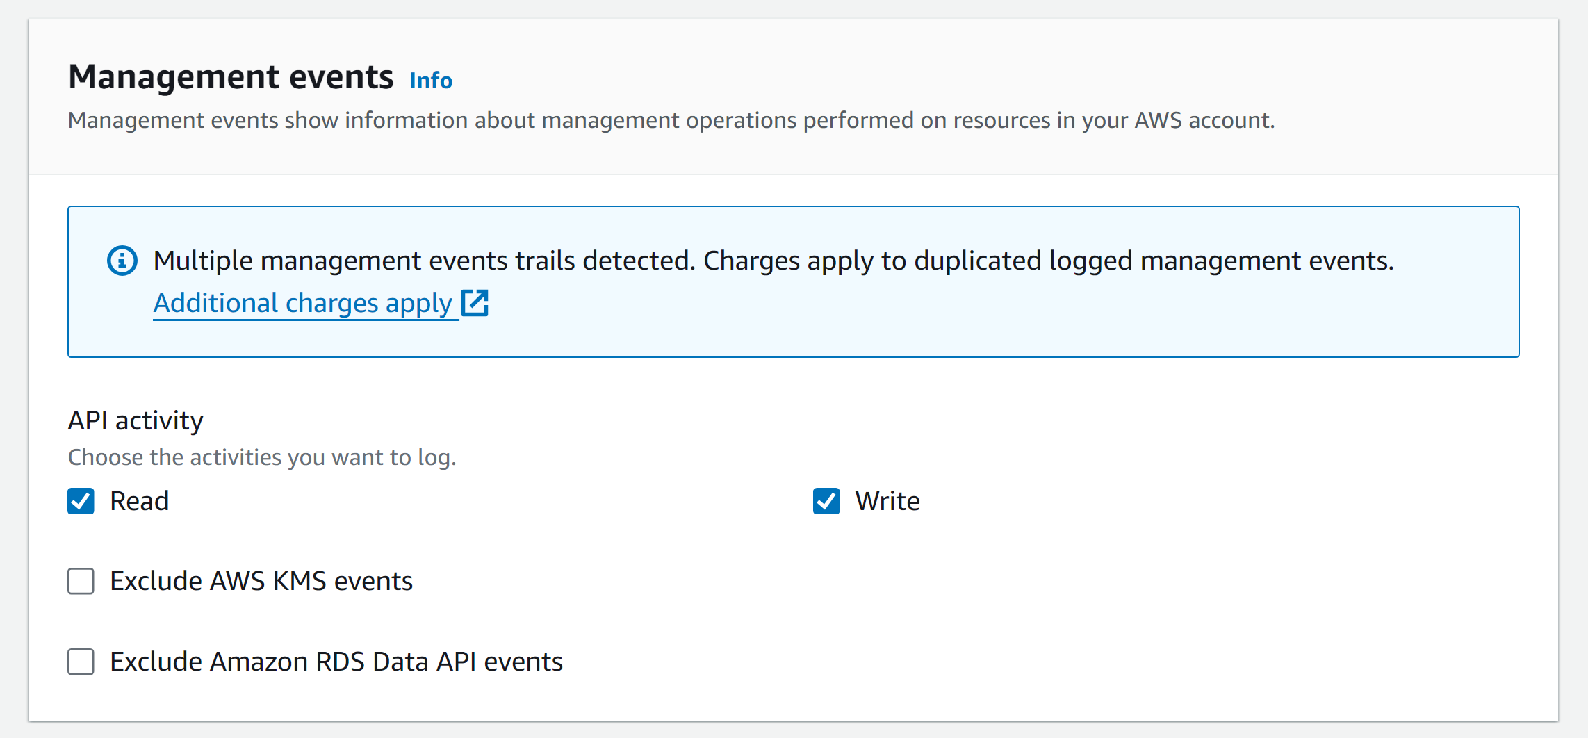Image resolution: width=1588 pixels, height=738 pixels.
Task: Select the Exclude AWS KMS events label
Action: 261,581
